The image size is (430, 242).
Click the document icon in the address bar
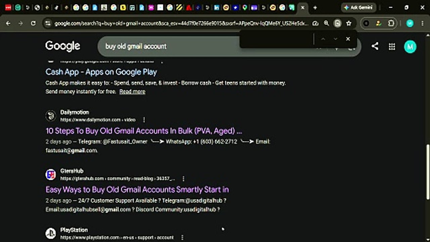(x=338, y=23)
